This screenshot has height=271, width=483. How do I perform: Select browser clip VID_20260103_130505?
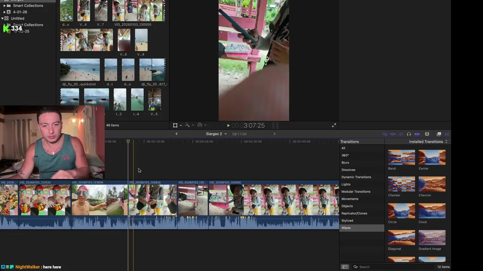point(138,11)
